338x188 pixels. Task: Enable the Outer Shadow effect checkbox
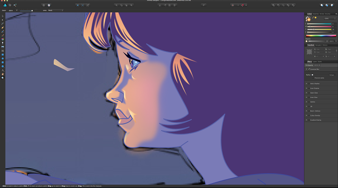click(309, 84)
